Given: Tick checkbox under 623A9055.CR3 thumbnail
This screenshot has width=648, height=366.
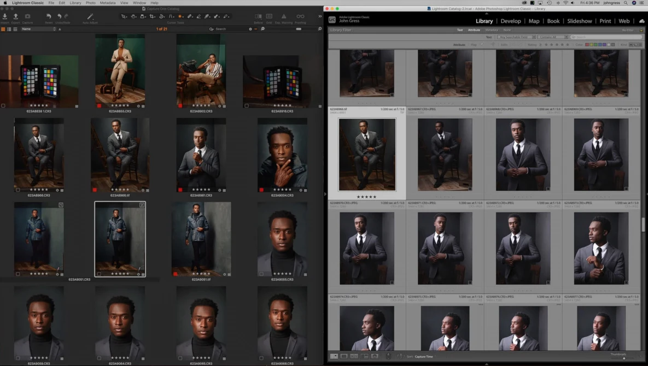Looking at the screenshot, I should (x=261, y=274).
